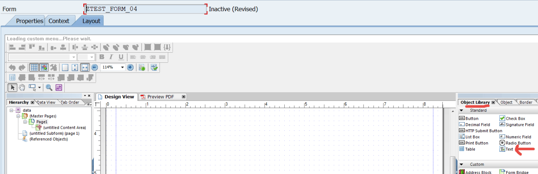Click the ZTEST_FORM_04 form name field
The width and height of the screenshot is (538, 174).
point(145,9)
